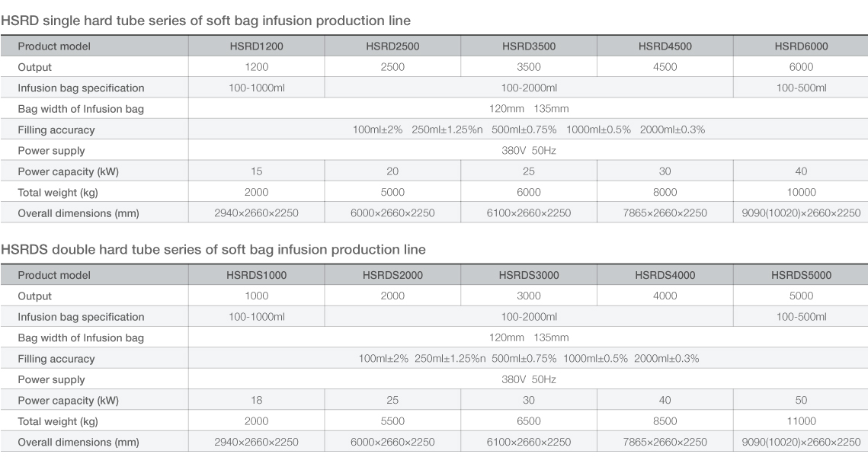Viewport: 868px width, 470px height.
Task: Select the output value 3500 cell
Action: click(528, 67)
